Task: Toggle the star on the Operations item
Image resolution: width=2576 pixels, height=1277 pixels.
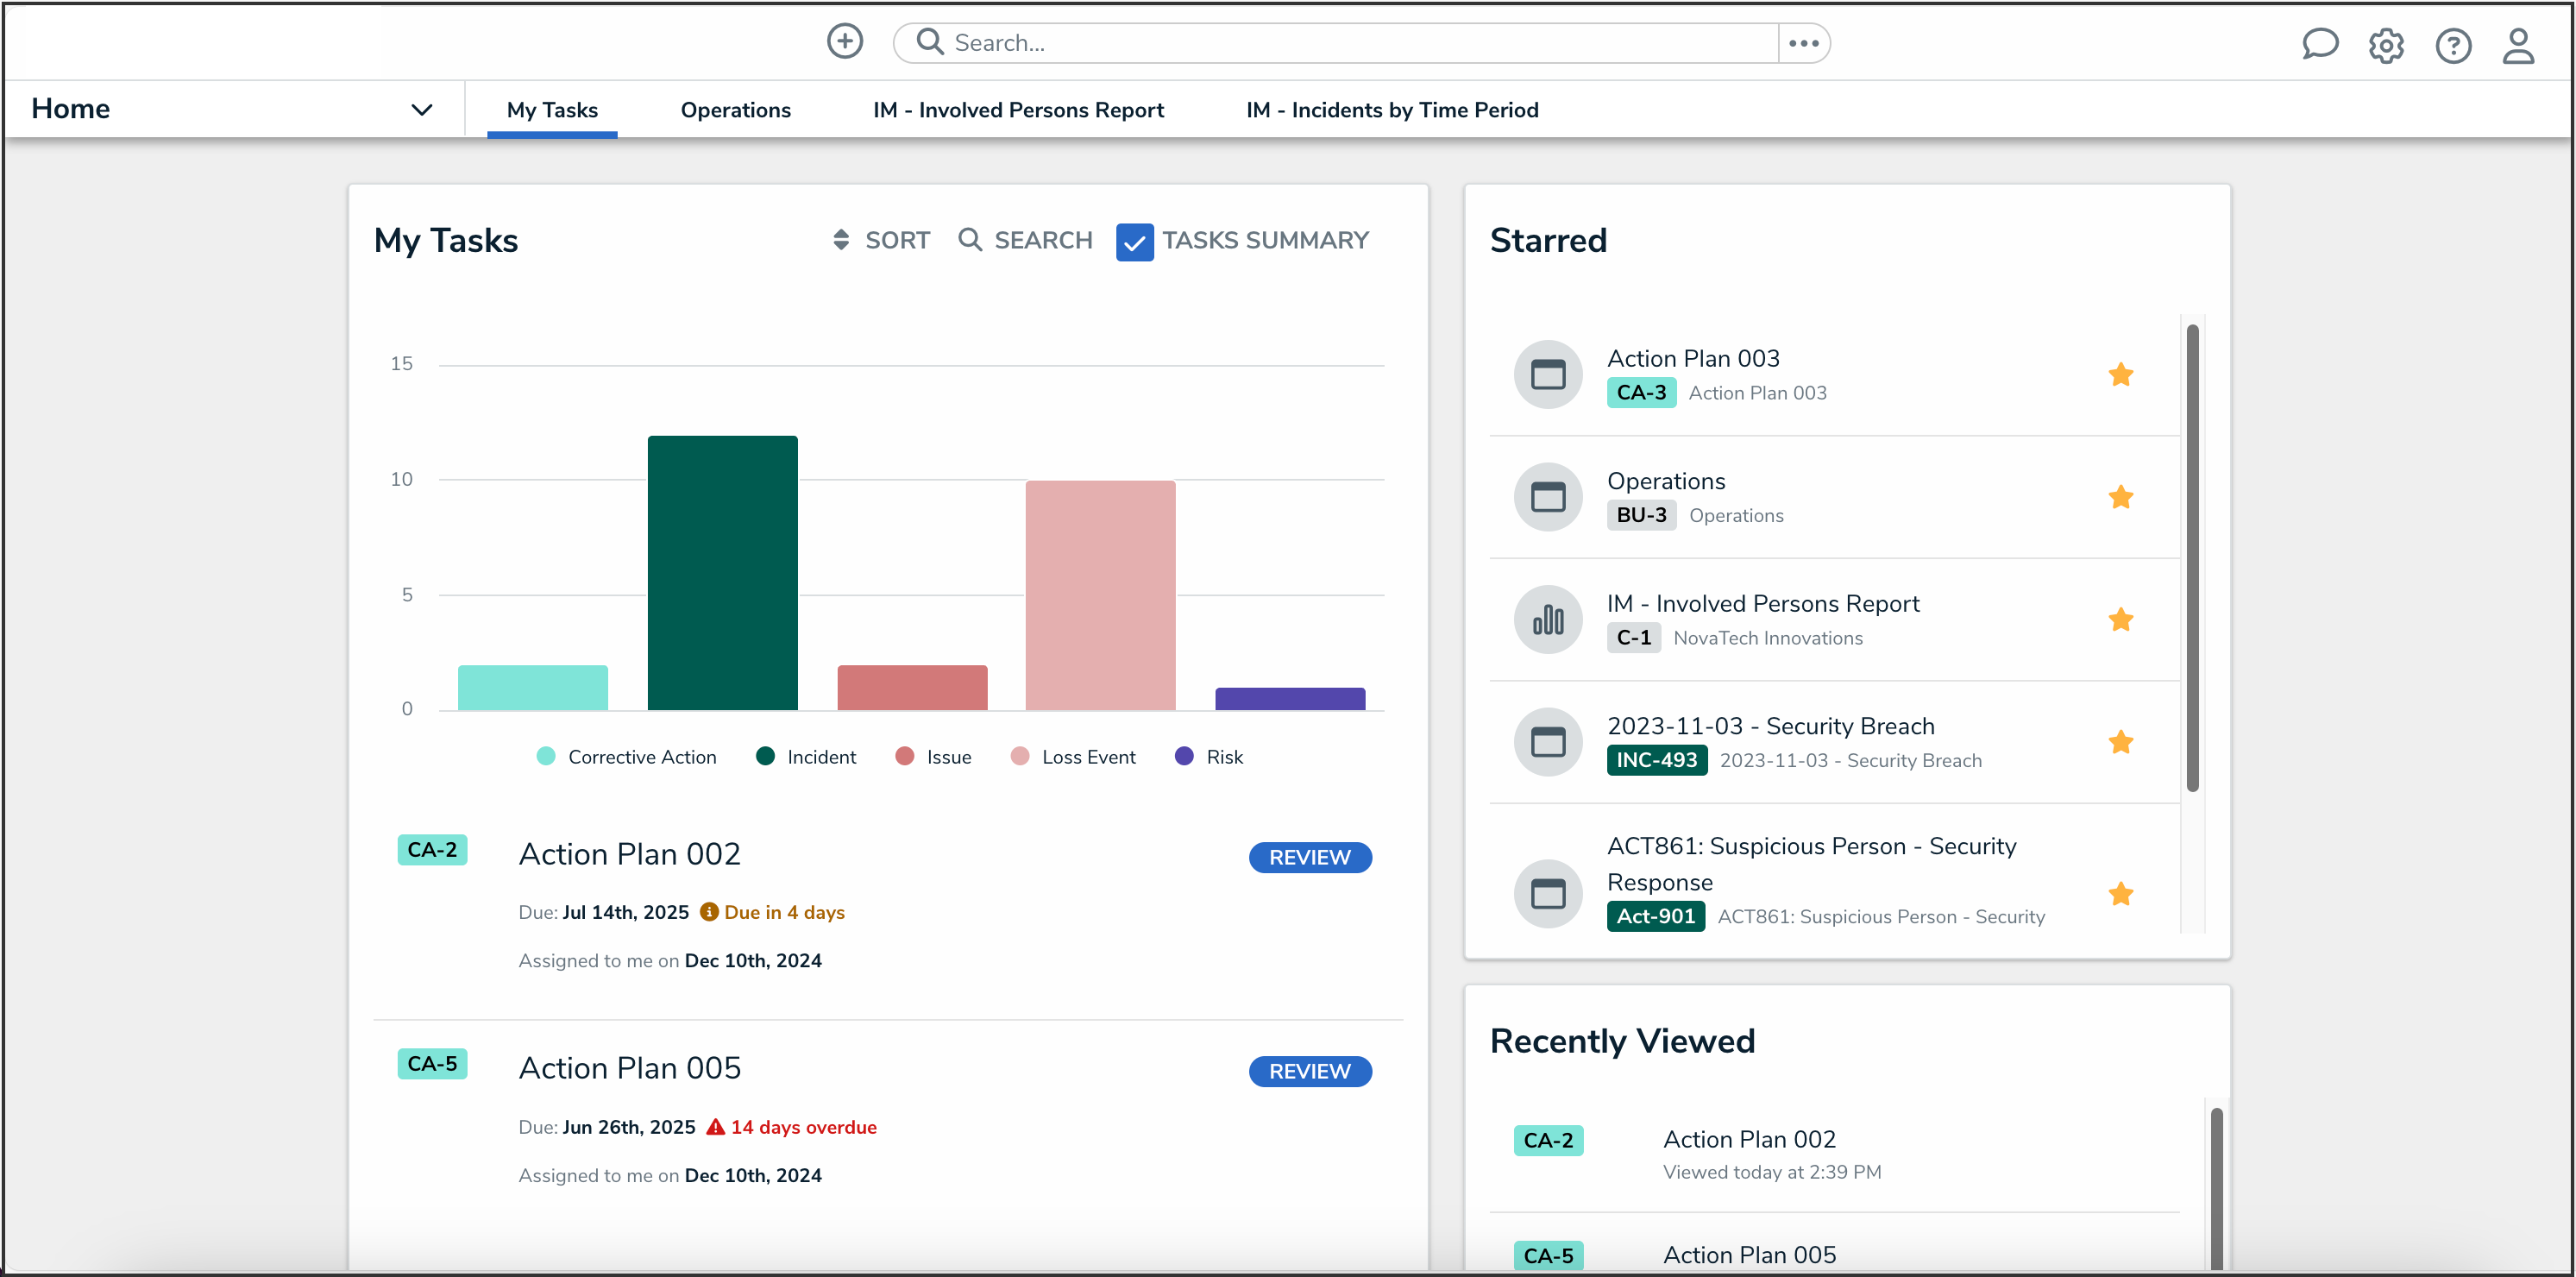Action: [x=2120, y=497]
